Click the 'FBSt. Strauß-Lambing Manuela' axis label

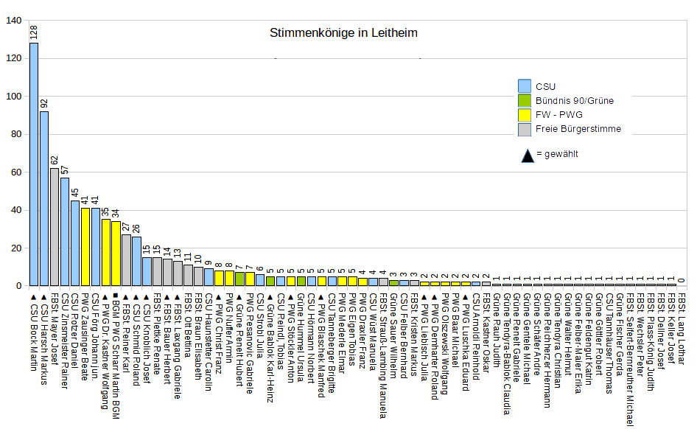click(x=383, y=355)
